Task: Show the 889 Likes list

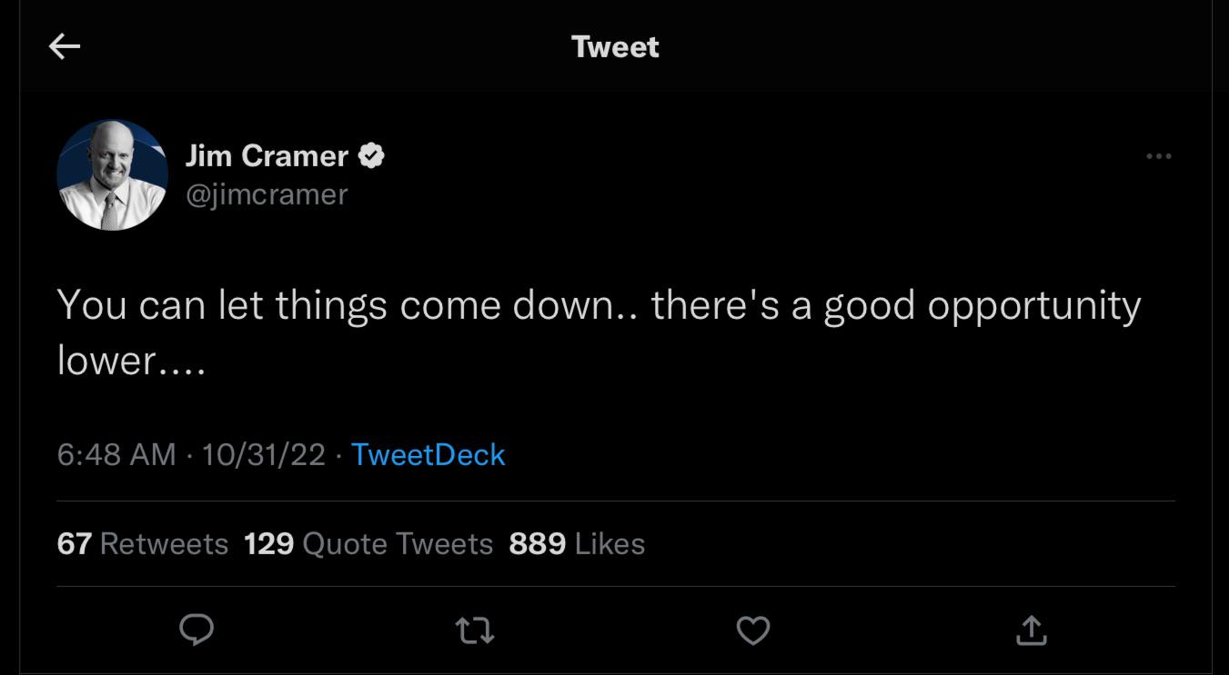Action: [x=577, y=544]
